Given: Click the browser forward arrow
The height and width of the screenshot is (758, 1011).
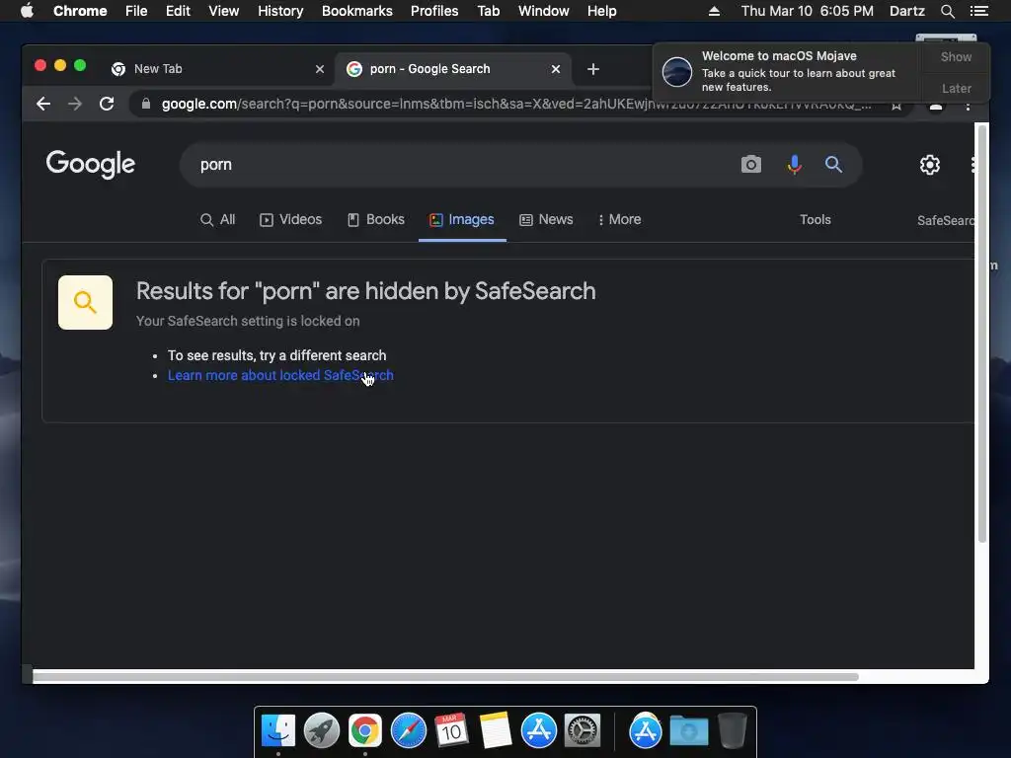Looking at the screenshot, I should point(75,104).
